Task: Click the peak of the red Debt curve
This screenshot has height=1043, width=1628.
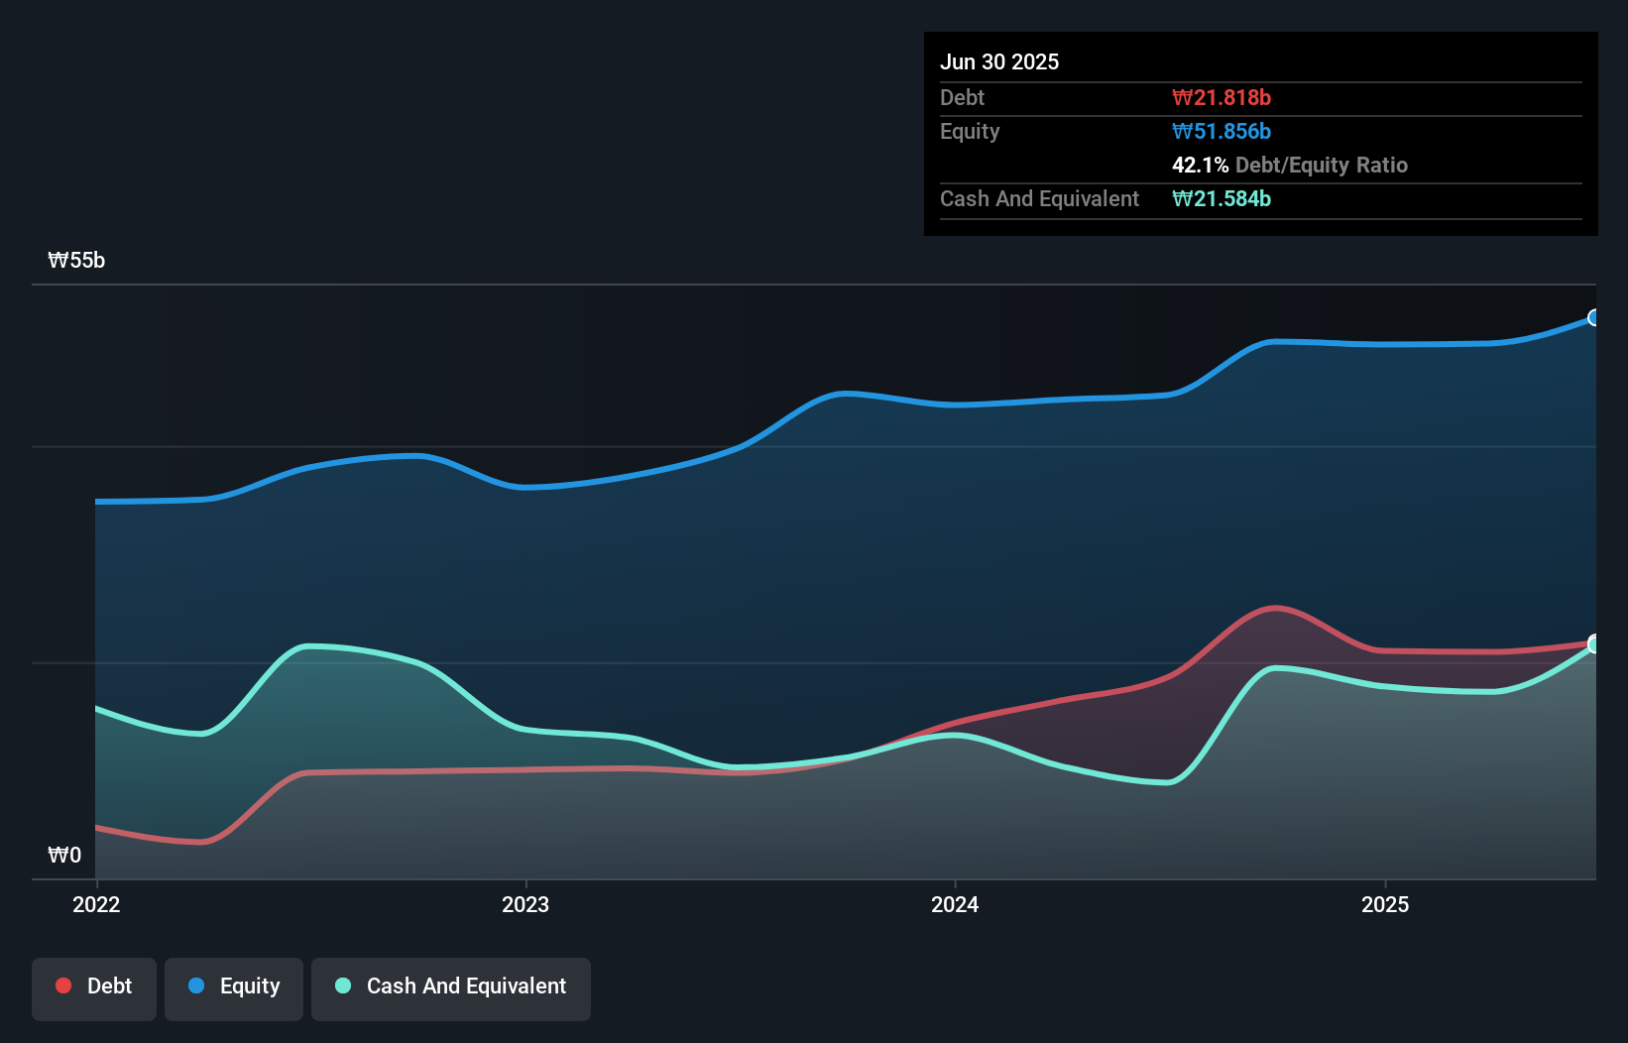Action: tap(1275, 607)
